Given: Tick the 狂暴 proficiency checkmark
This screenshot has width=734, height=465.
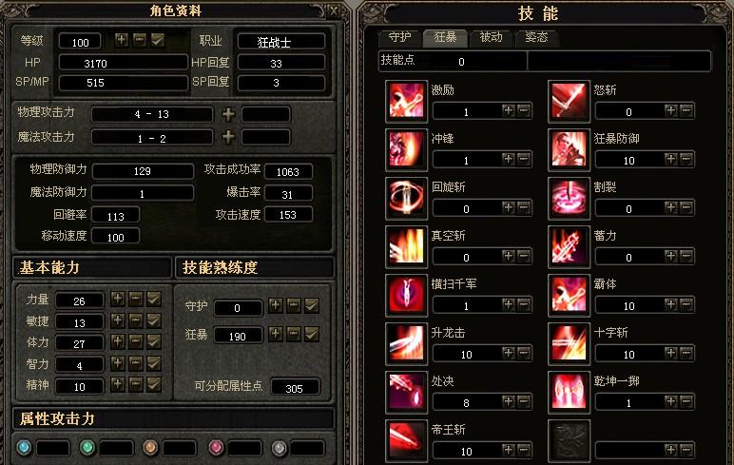Looking at the screenshot, I should [x=312, y=334].
